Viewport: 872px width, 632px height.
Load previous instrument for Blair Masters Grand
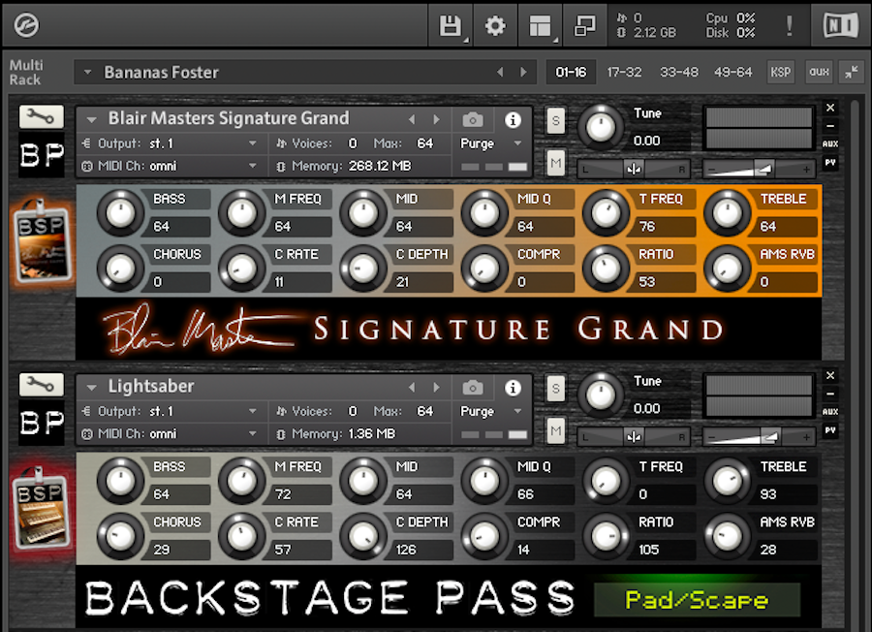click(412, 119)
